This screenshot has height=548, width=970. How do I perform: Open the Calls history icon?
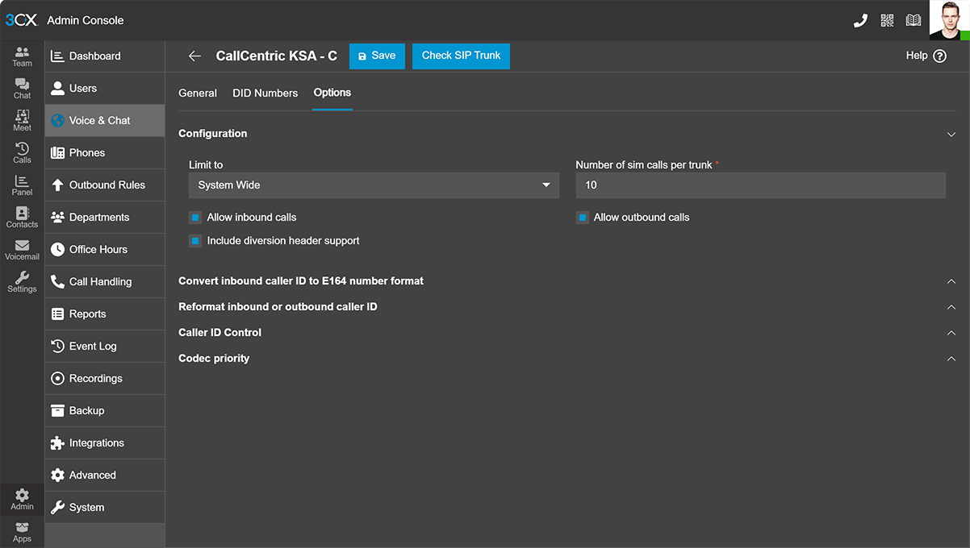click(22, 153)
